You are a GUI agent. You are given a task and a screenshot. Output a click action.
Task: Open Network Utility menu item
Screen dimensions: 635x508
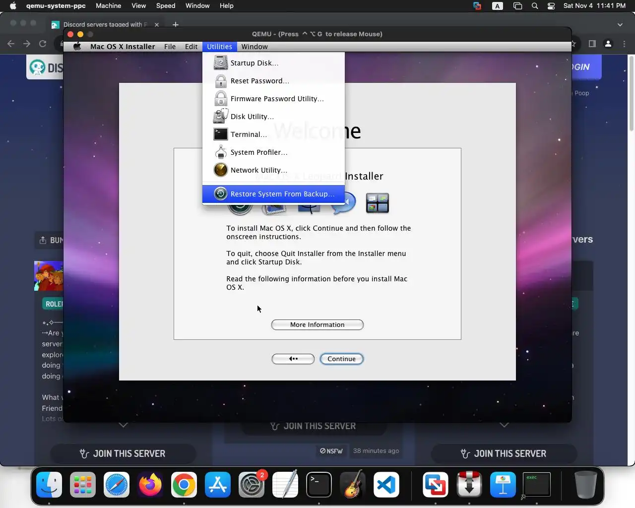pyautogui.click(x=273, y=170)
